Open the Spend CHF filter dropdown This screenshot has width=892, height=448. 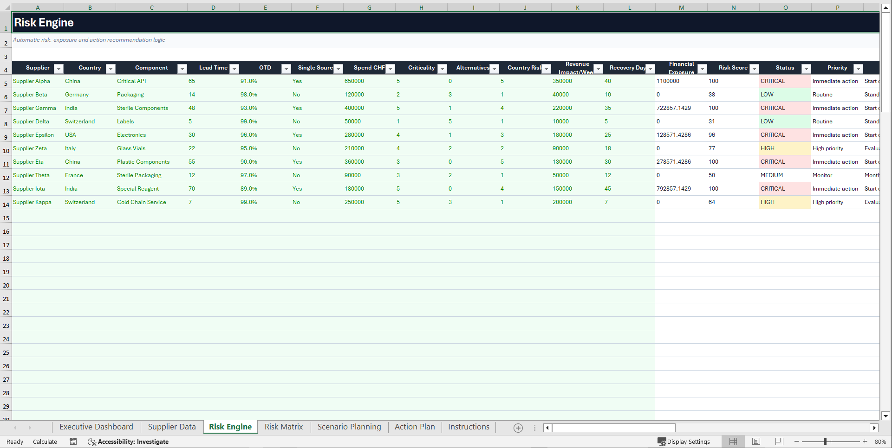[391, 69]
